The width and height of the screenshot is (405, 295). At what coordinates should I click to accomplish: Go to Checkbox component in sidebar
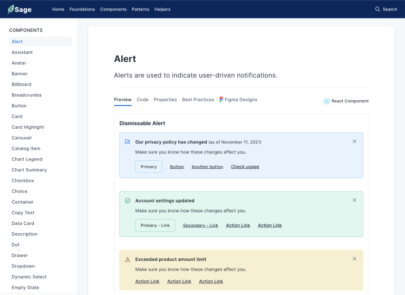(x=23, y=180)
